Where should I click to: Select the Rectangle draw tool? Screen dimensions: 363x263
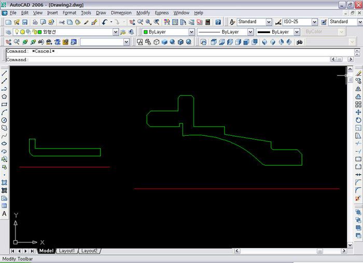pos(4,105)
